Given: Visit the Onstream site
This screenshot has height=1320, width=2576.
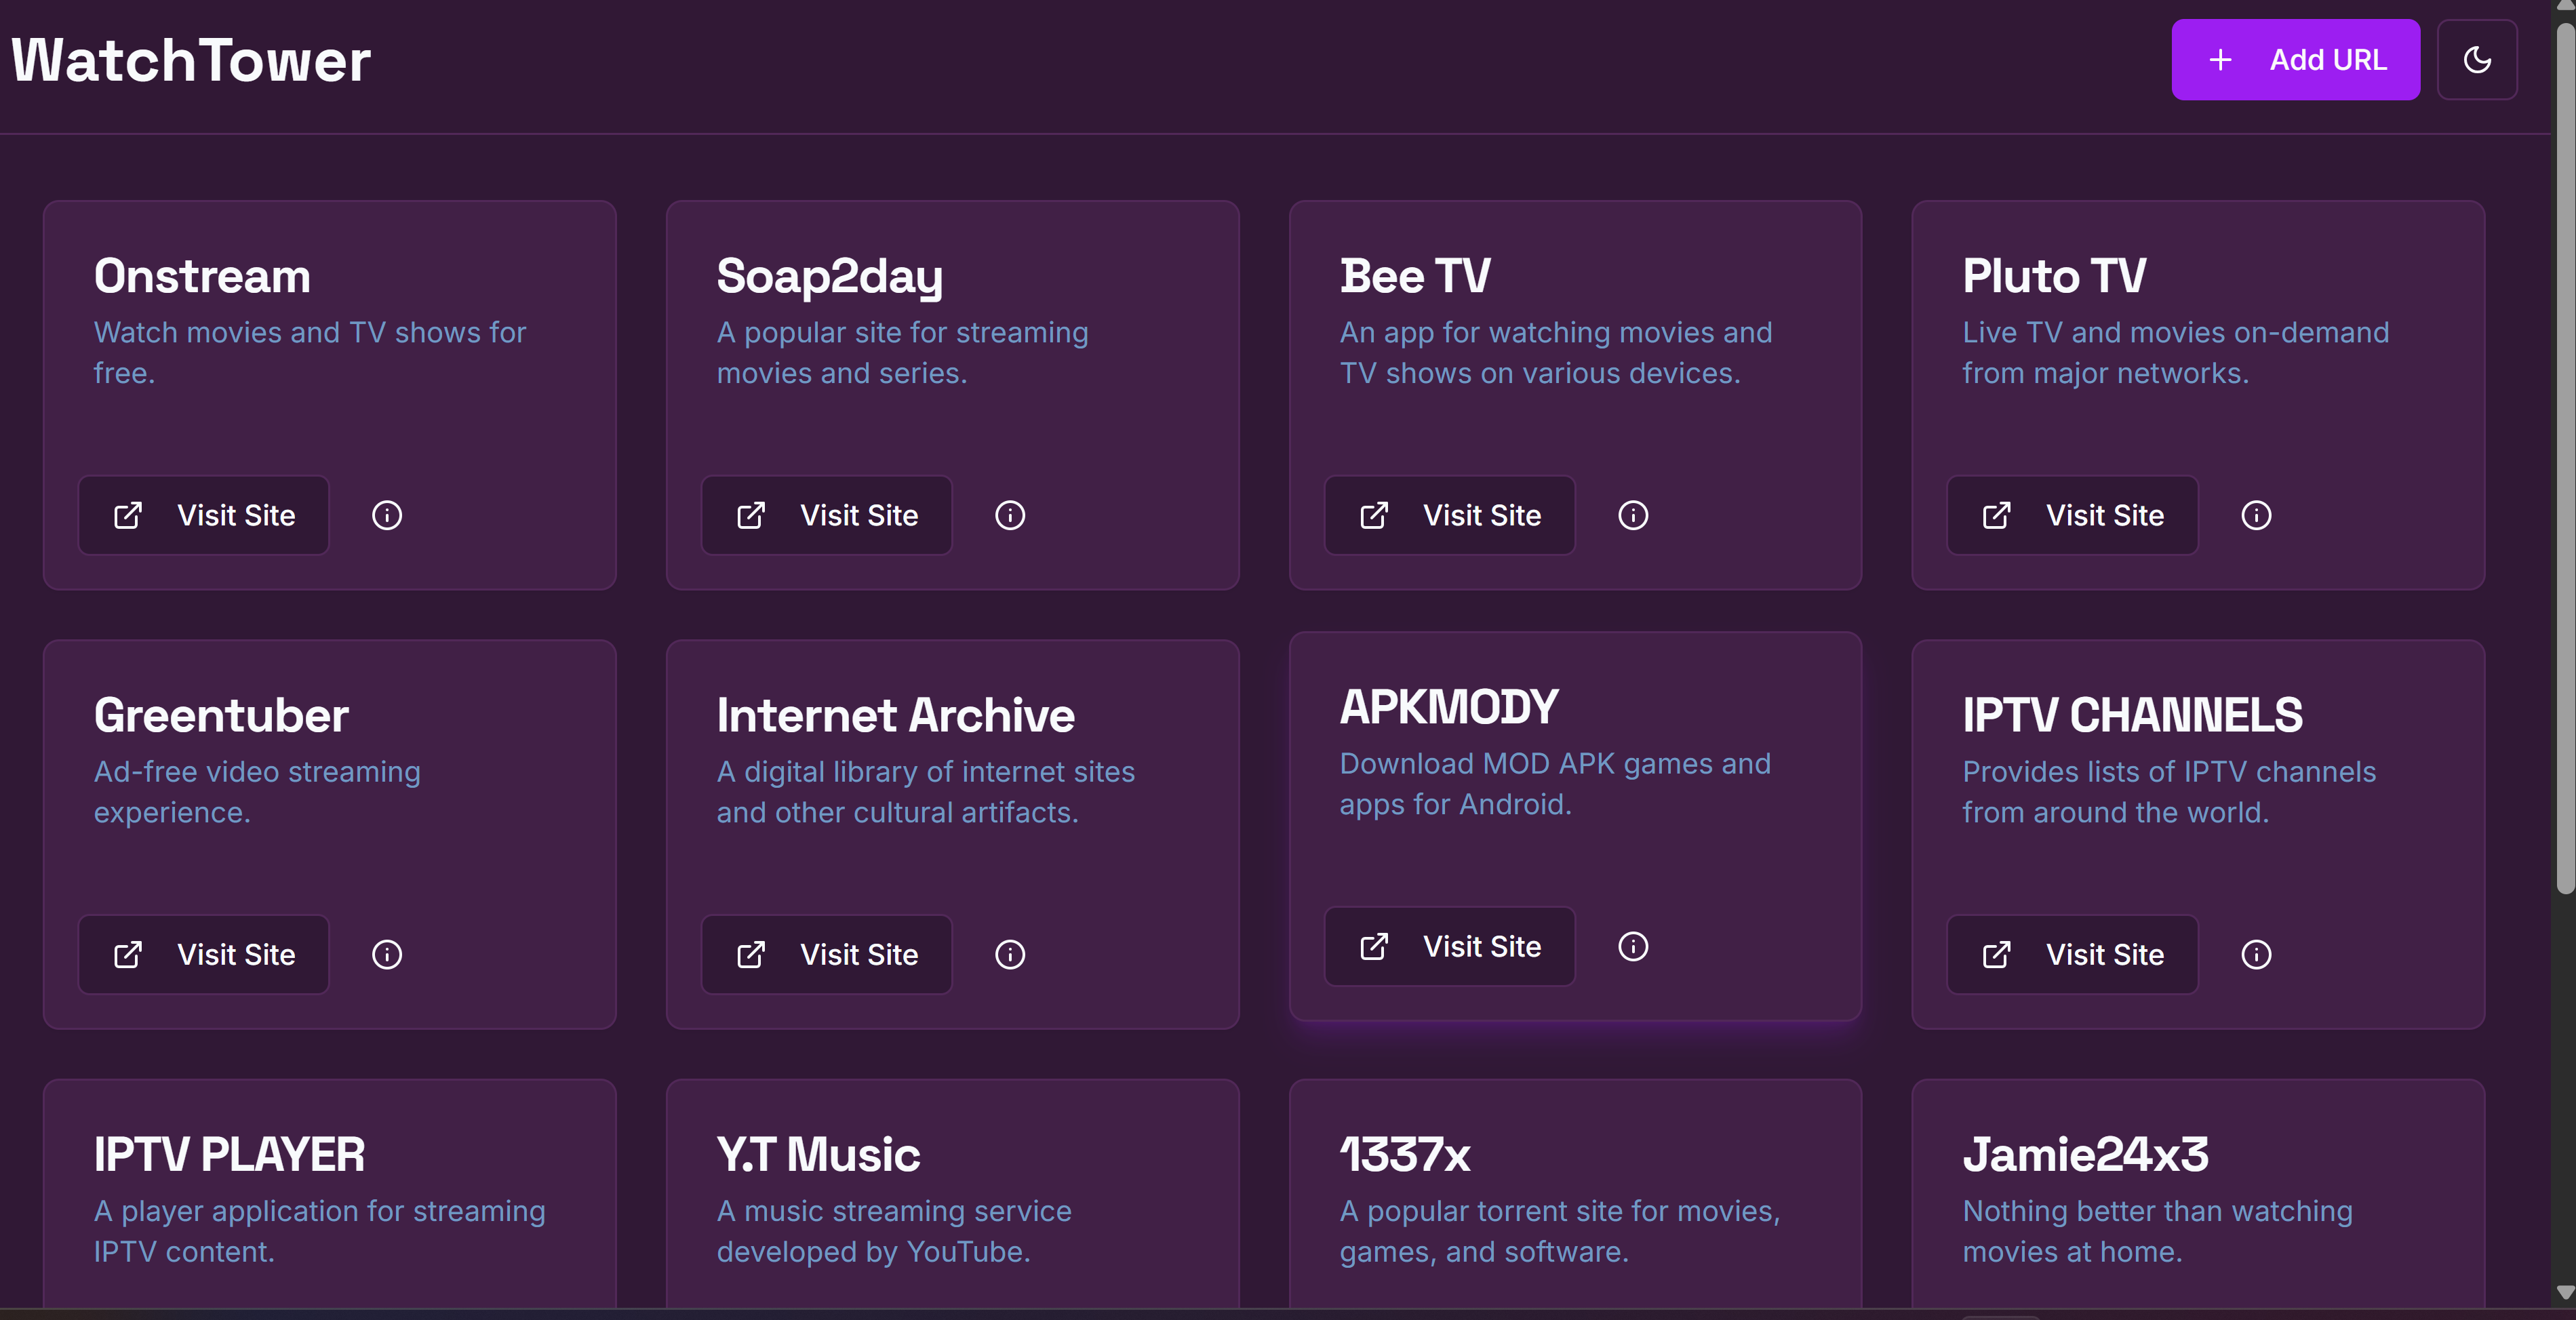Looking at the screenshot, I should (x=204, y=515).
